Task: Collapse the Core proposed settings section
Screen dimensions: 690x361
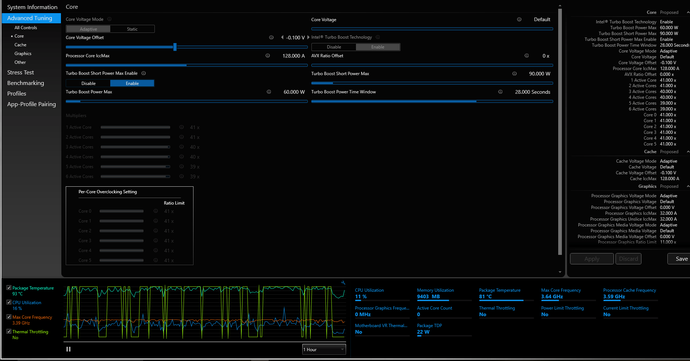Action: pyautogui.click(x=688, y=12)
